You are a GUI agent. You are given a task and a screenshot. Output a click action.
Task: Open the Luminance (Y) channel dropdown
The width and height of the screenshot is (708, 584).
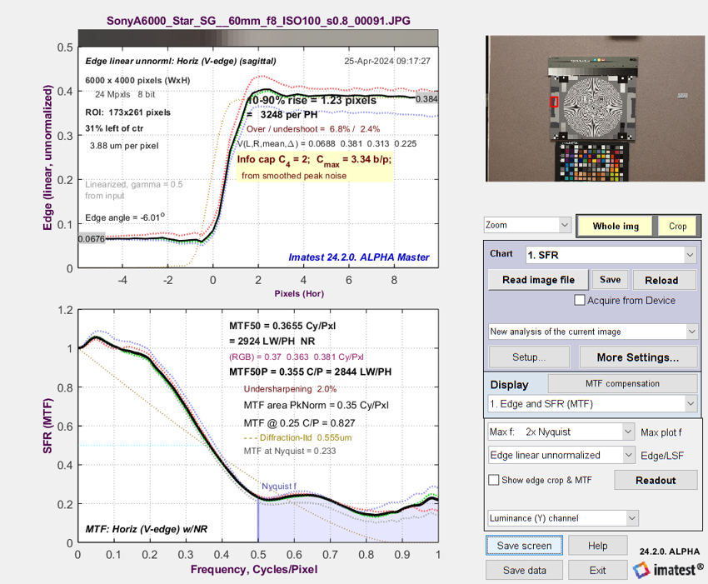coord(561,518)
